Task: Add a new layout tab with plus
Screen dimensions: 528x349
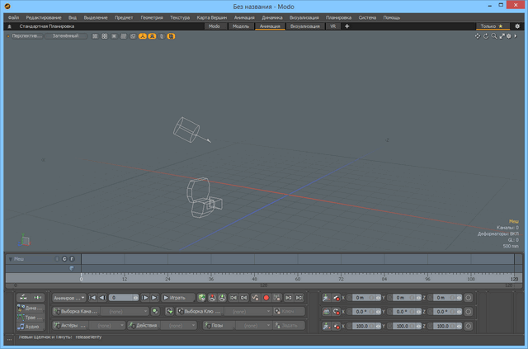Action: [x=346, y=26]
